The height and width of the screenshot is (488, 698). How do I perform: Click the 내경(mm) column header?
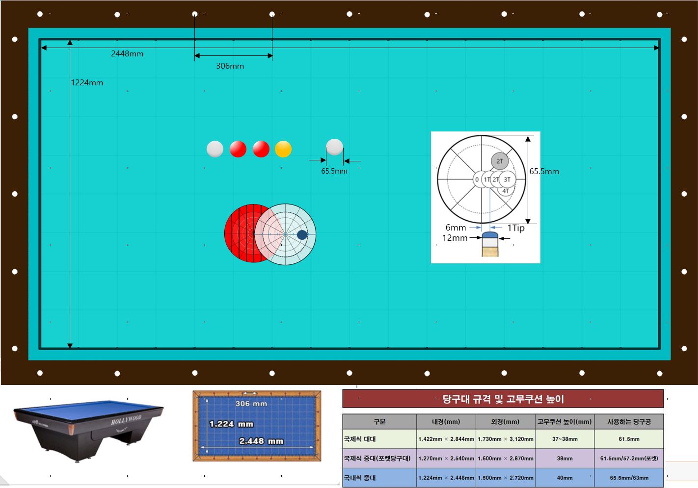click(446, 421)
